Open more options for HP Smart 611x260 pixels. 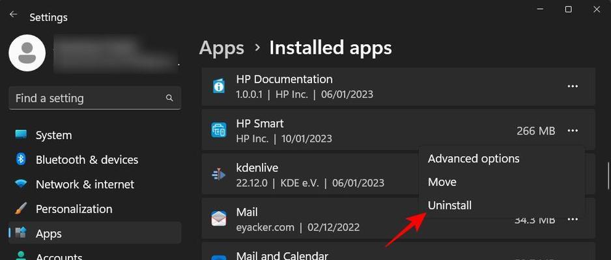(573, 131)
